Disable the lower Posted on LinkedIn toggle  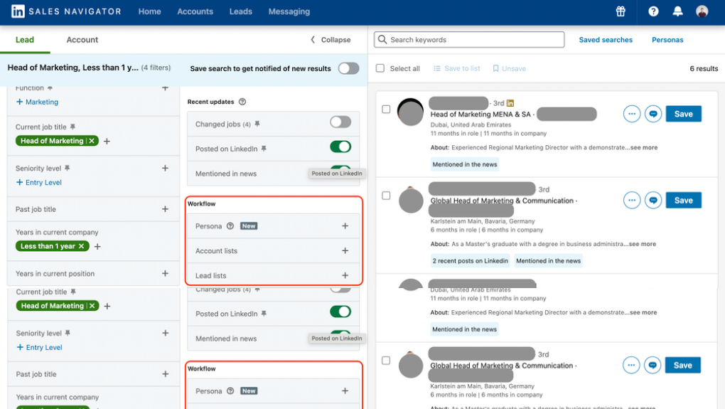point(340,312)
